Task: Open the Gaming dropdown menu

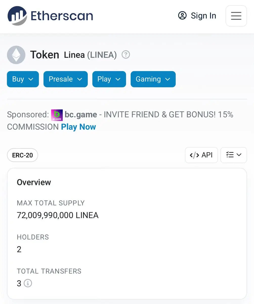Action: tap(153, 79)
